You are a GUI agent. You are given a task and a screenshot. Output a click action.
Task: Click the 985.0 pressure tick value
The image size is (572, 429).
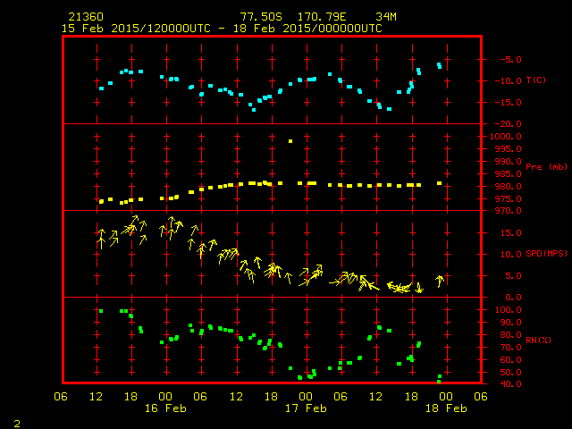tap(509, 174)
